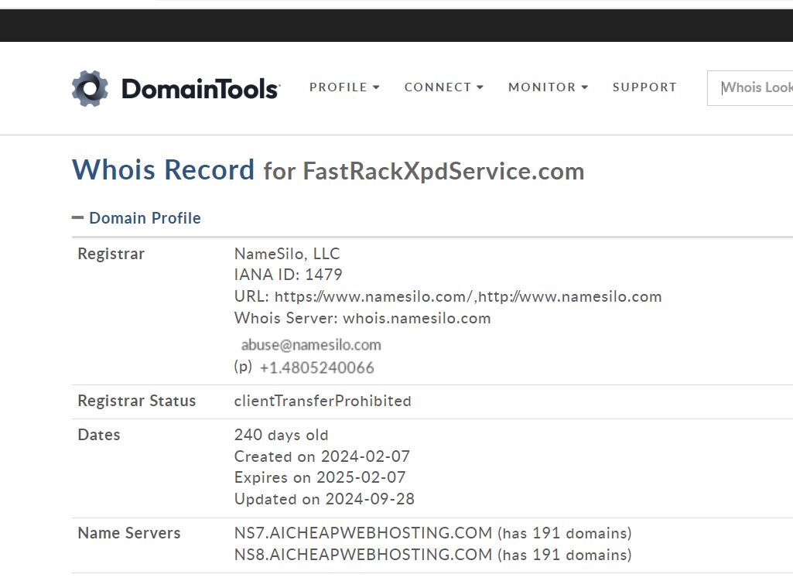Screen dimensions: 793x581
Task: Click the DomainTools gear logo icon
Action: pyautogui.click(x=90, y=88)
